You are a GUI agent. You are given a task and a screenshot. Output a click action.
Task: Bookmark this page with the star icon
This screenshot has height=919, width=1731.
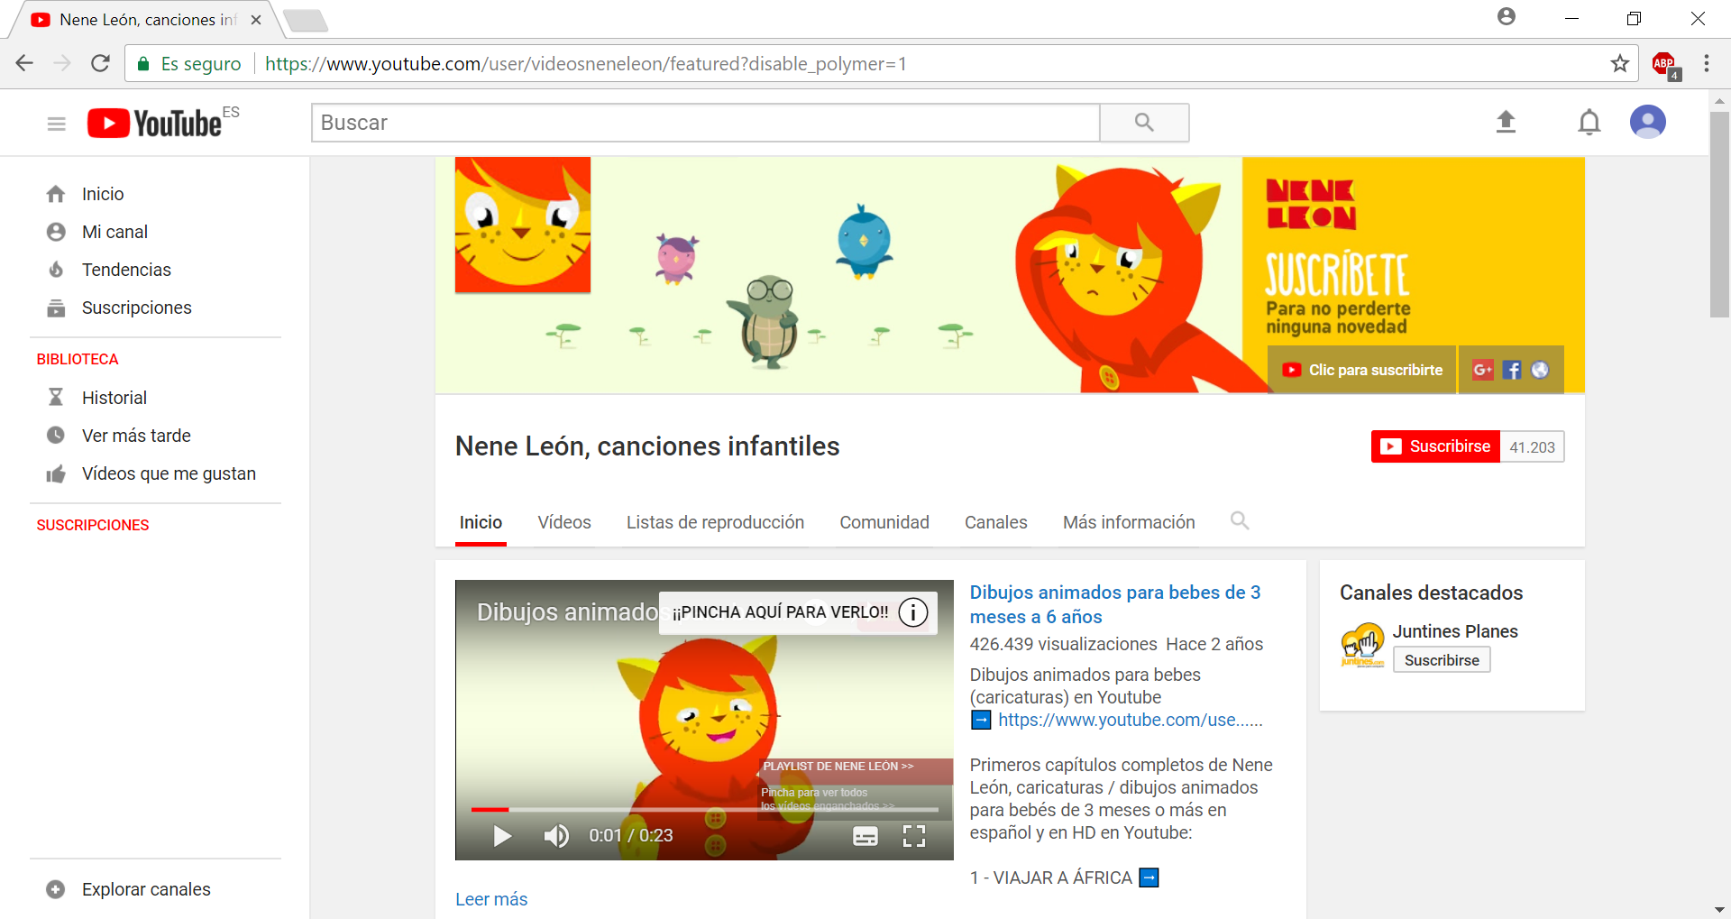pos(1620,63)
